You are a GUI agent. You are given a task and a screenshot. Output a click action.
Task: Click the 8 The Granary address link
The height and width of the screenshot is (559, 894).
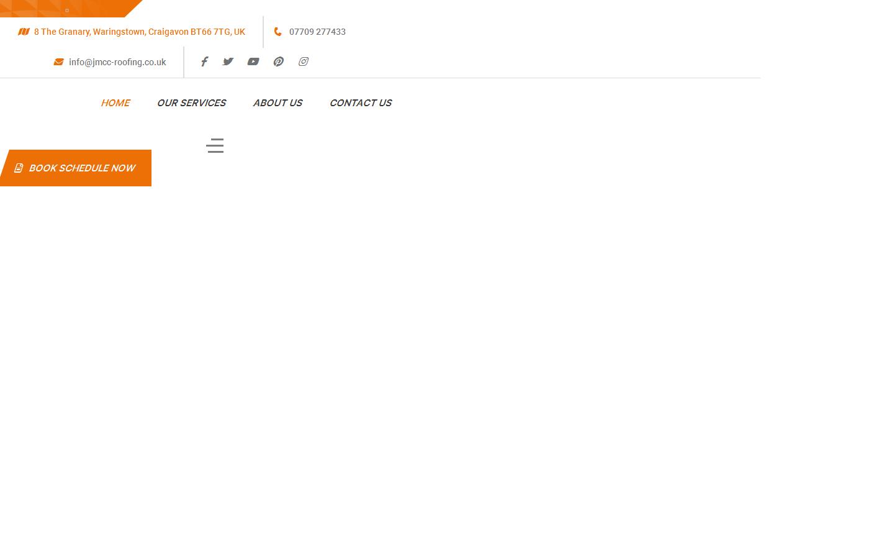pyautogui.click(x=139, y=32)
